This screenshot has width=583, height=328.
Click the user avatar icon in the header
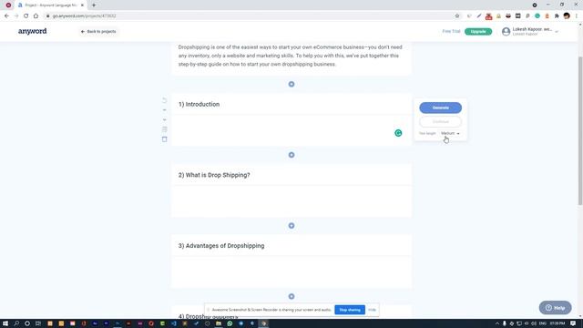coord(506,32)
